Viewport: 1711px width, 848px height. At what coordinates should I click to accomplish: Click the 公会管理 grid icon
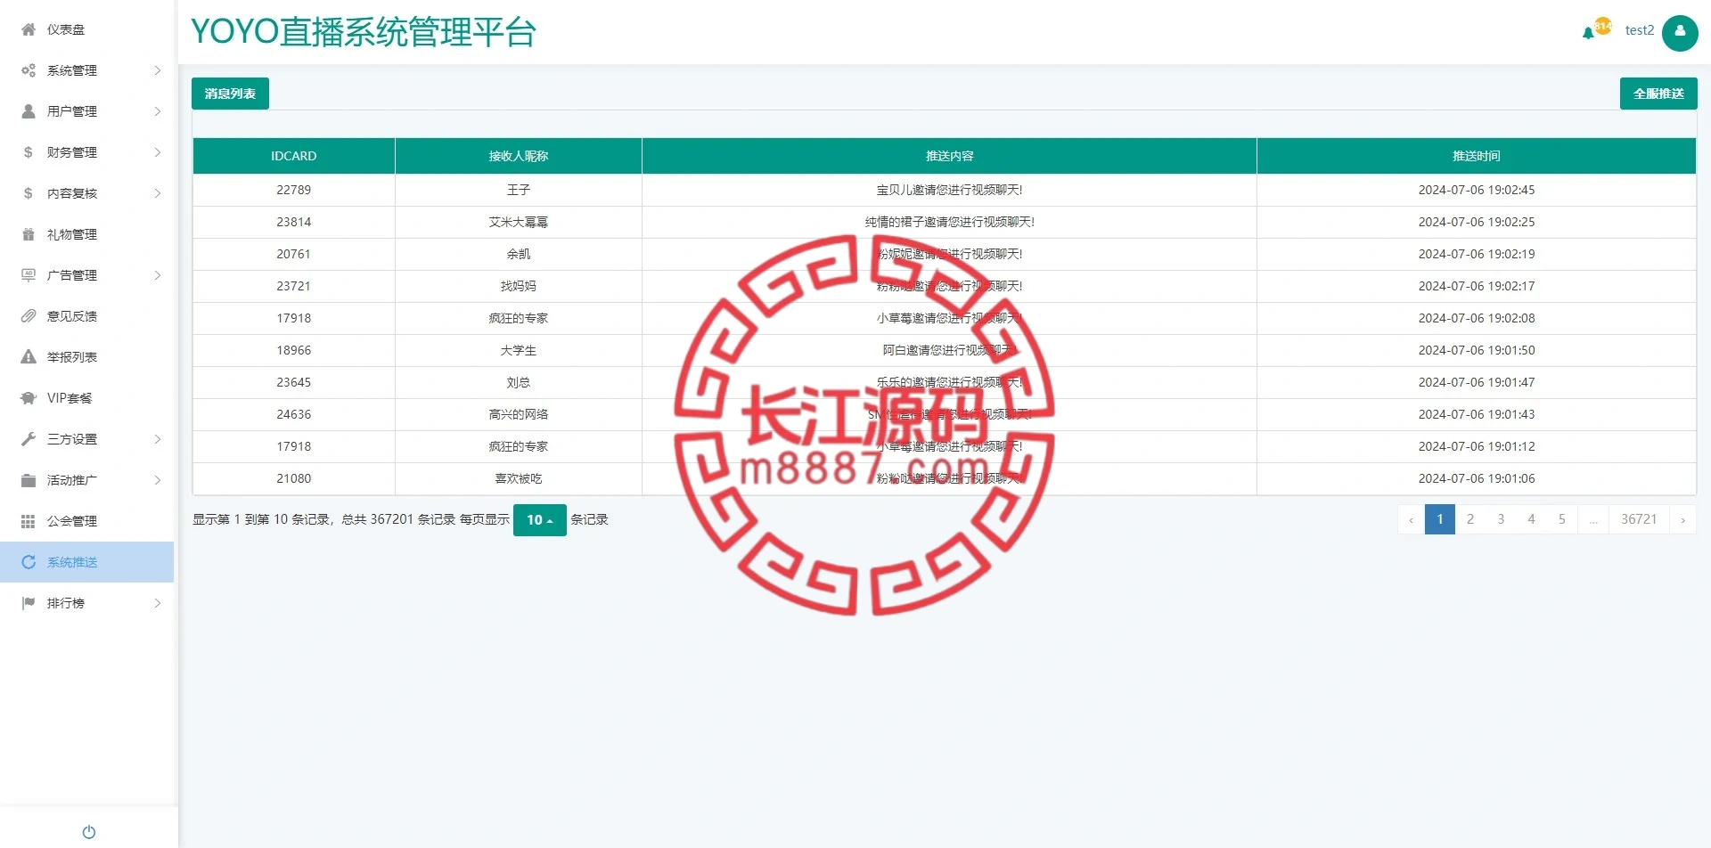point(29,521)
